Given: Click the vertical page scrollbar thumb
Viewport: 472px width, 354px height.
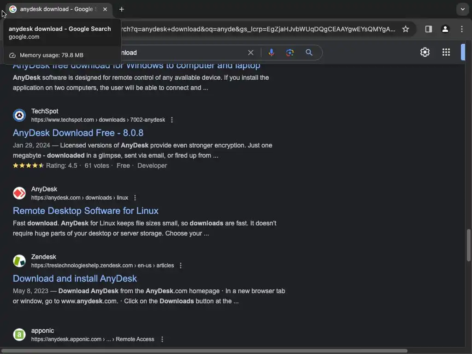Looking at the screenshot, I should (469, 245).
